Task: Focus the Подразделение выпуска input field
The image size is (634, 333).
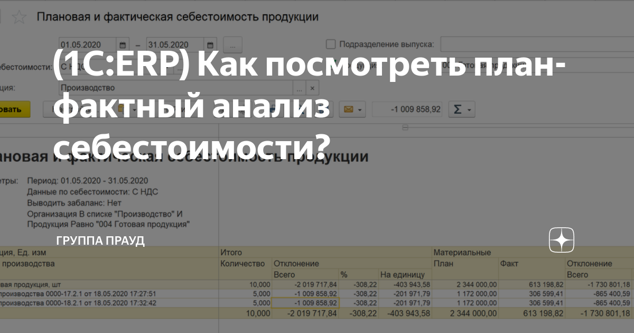Action: [x=537, y=44]
